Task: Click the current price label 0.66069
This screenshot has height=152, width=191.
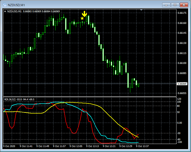Action: click(182, 84)
